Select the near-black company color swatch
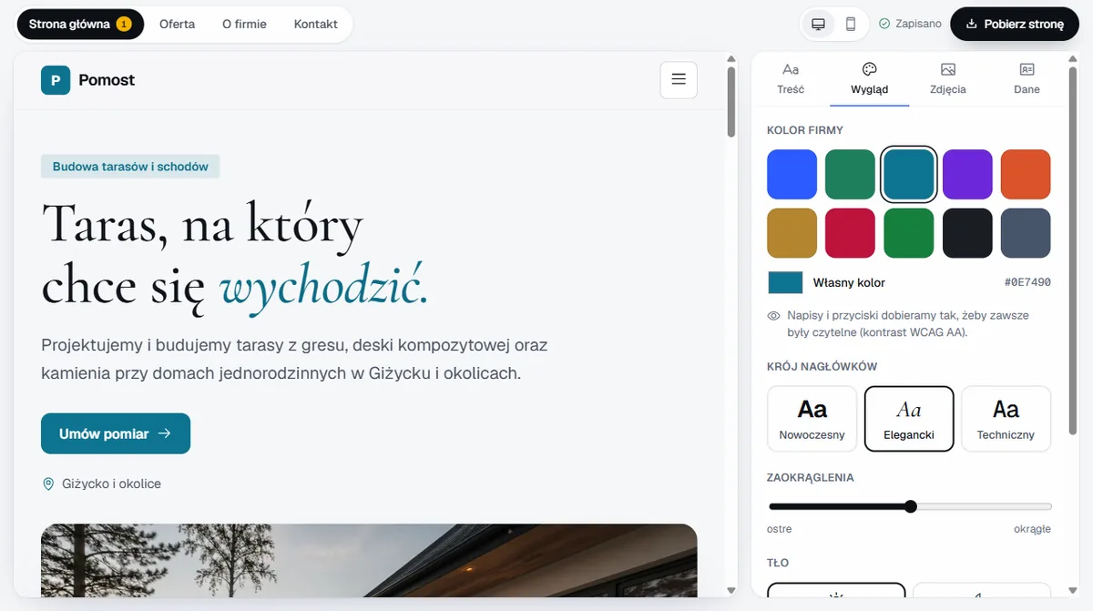Viewport: 1093px width, 611px height. 967,233
